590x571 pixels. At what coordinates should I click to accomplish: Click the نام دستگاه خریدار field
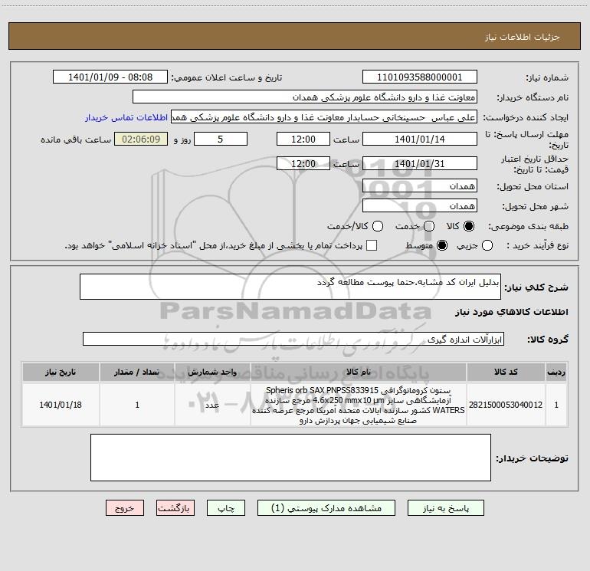[x=305, y=97]
